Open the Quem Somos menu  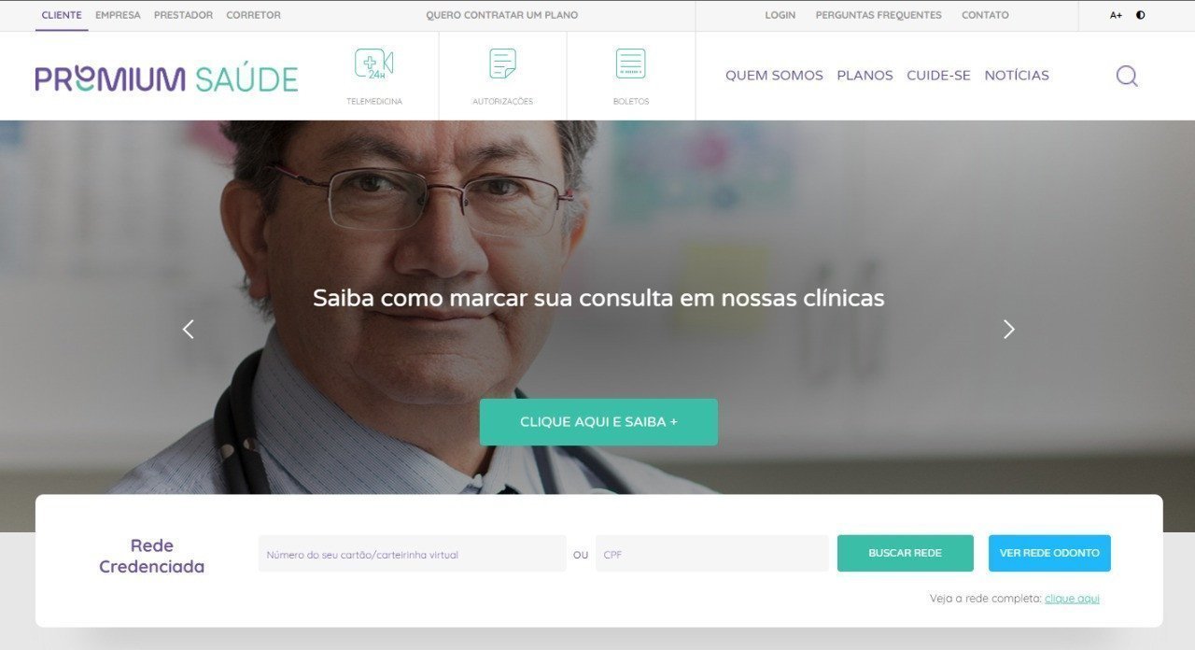774,76
